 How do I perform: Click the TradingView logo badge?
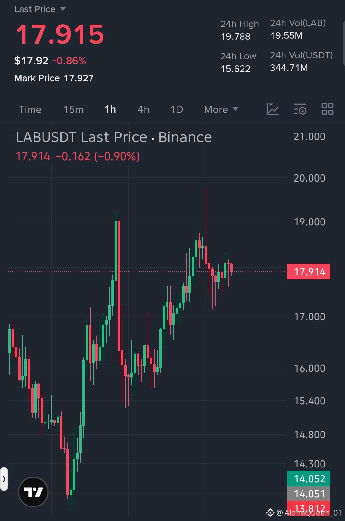pyautogui.click(x=33, y=492)
